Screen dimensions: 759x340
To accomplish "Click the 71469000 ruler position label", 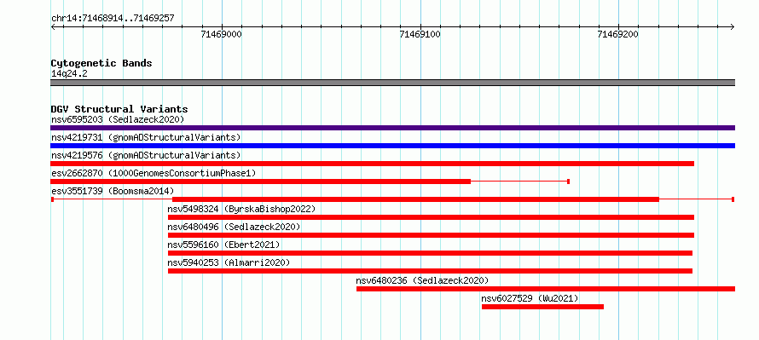I will tap(222, 34).
